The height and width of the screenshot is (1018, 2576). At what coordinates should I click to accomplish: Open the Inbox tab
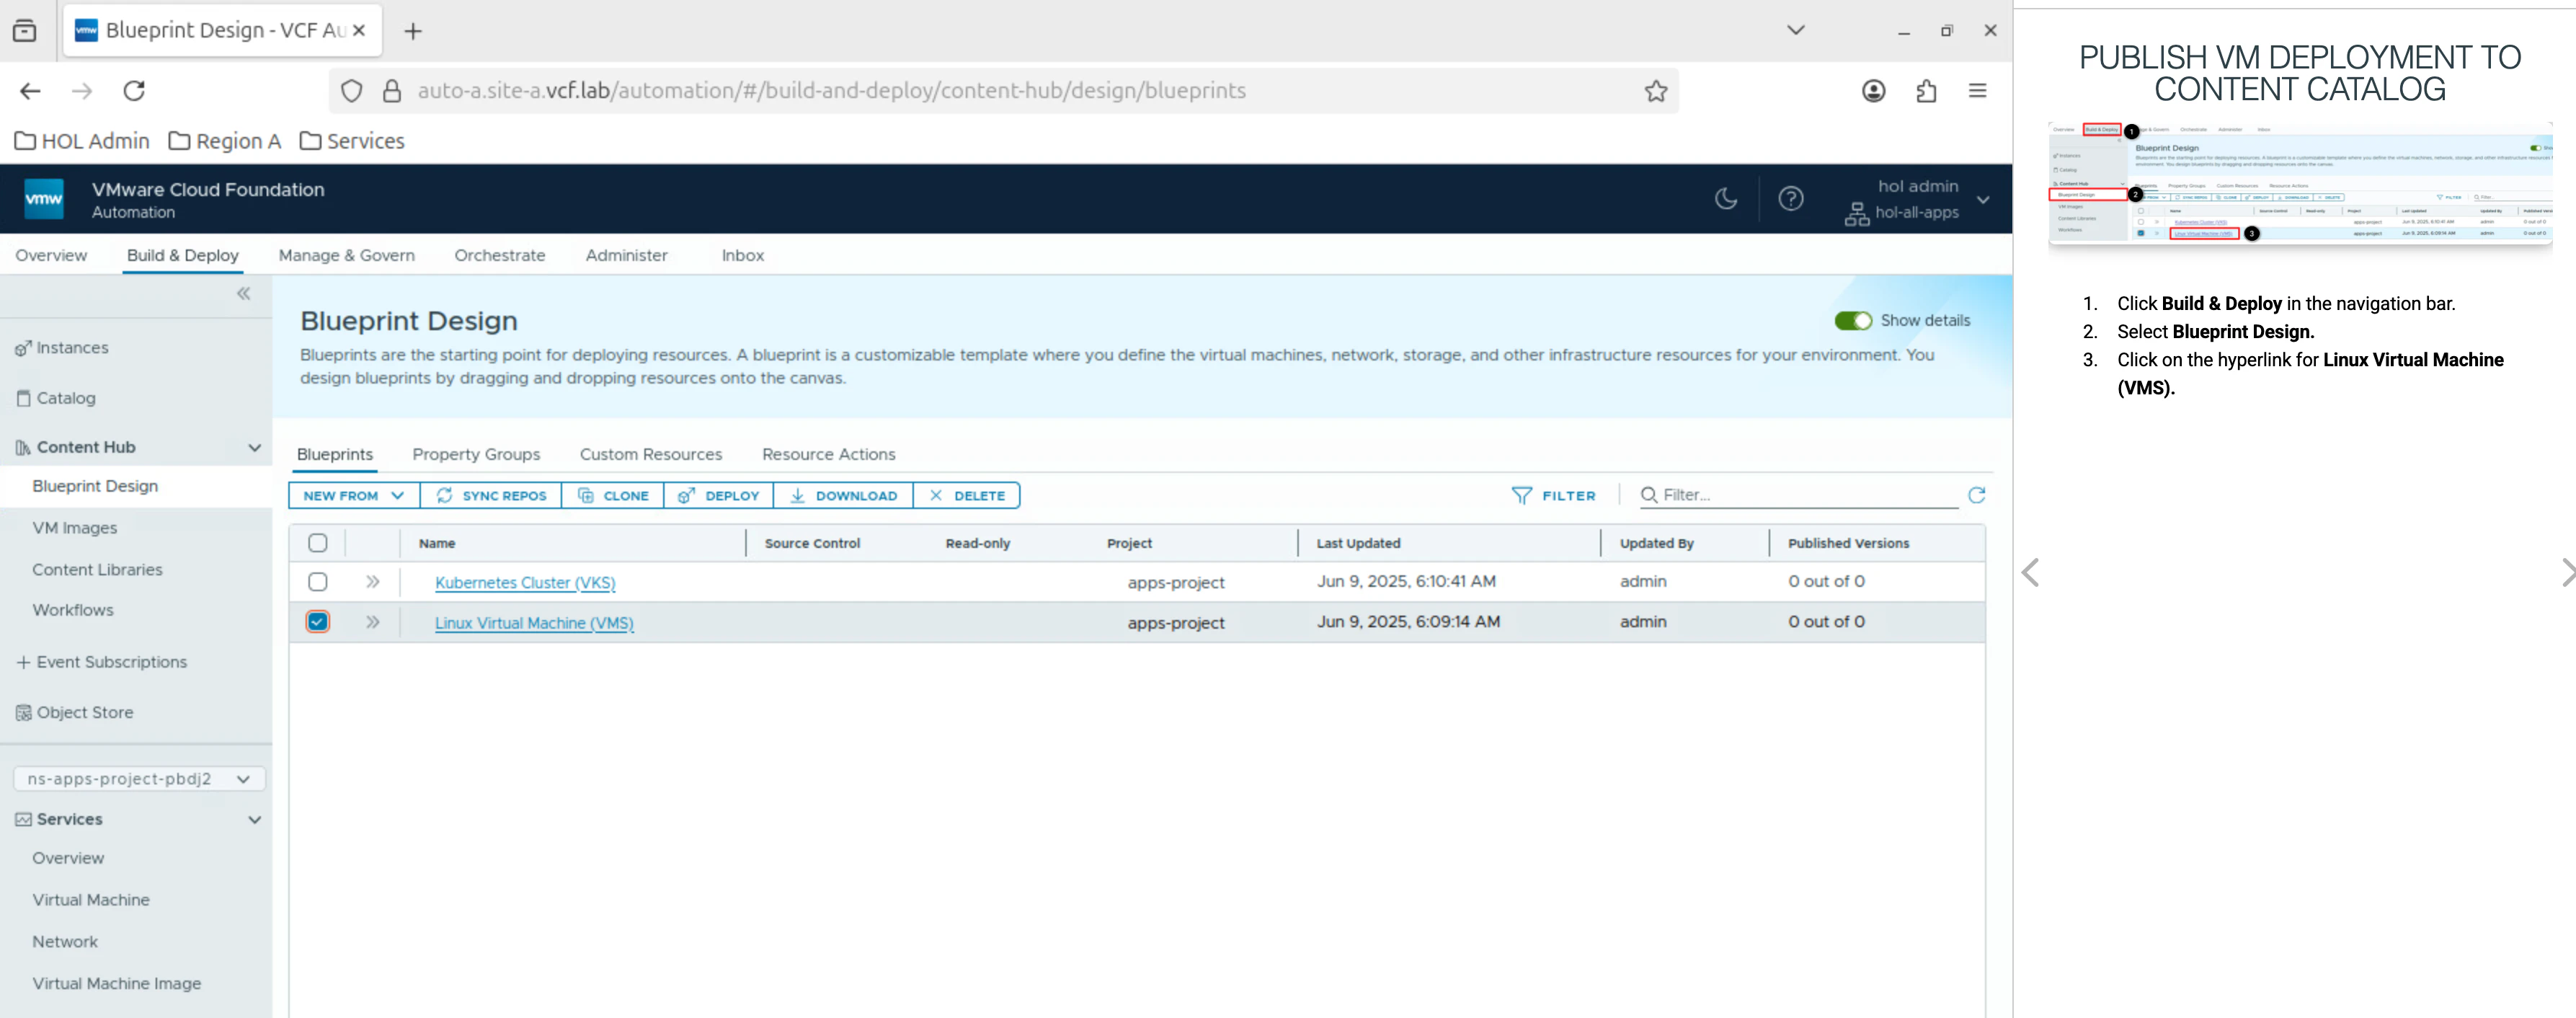click(743, 255)
